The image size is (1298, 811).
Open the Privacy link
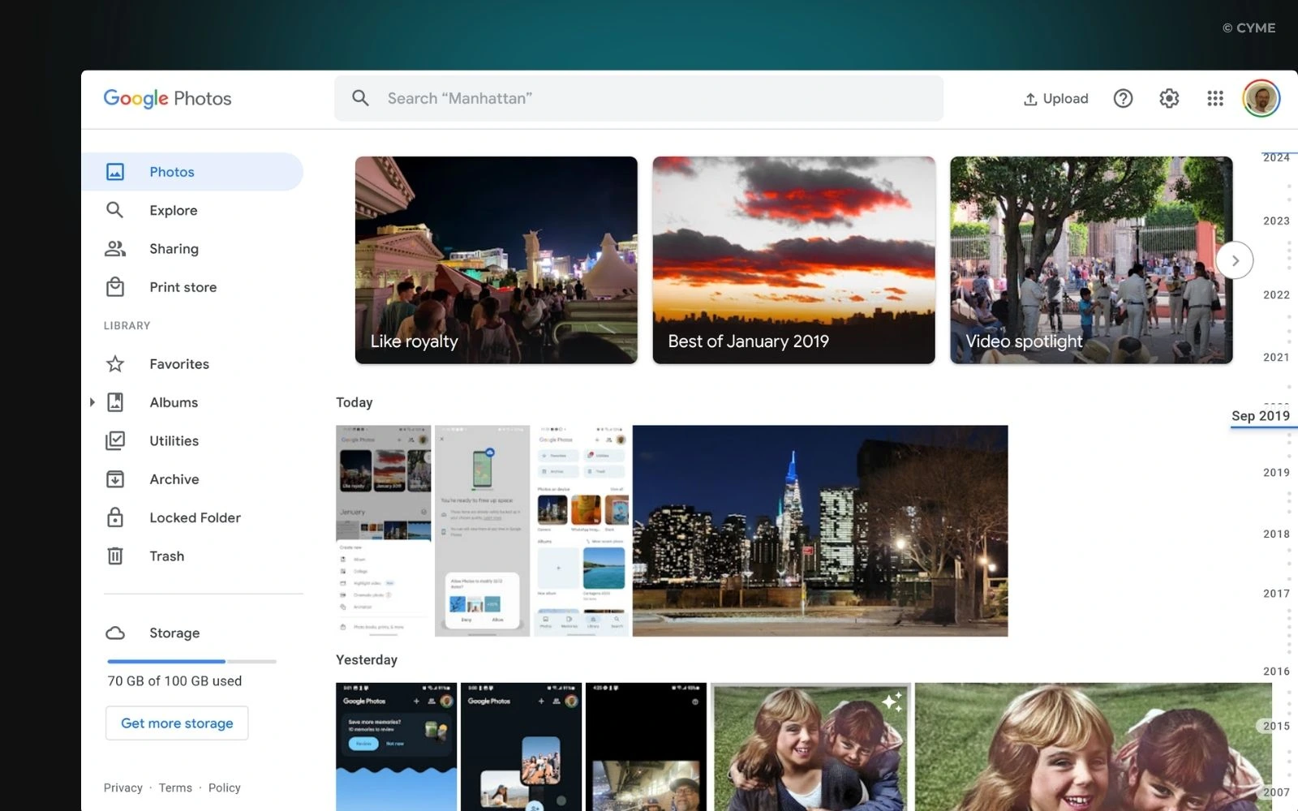122,788
